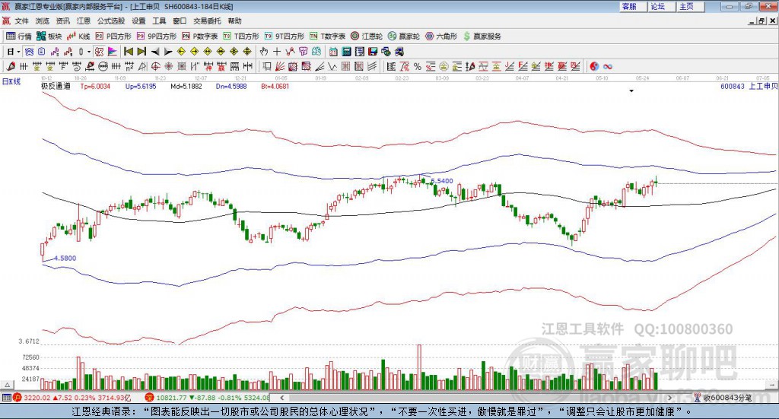Click the Bt=4.0681 indicator value
The height and width of the screenshot is (419, 779).
[x=275, y=87]
